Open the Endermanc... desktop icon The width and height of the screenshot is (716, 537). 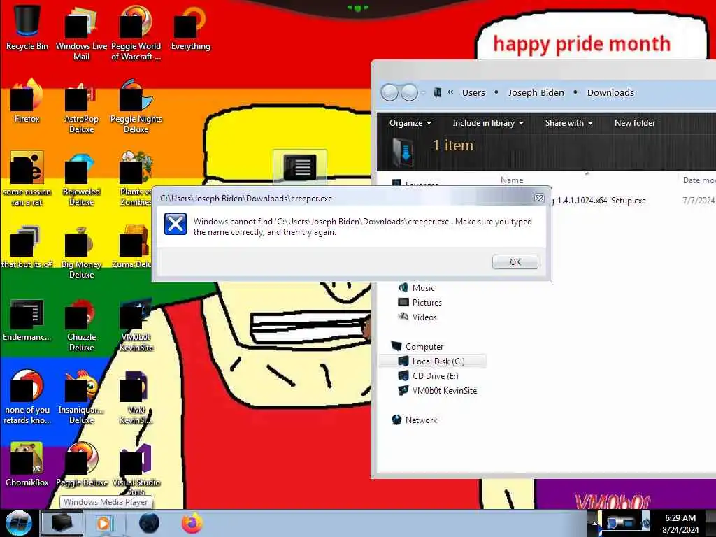(x=27, y=320)
